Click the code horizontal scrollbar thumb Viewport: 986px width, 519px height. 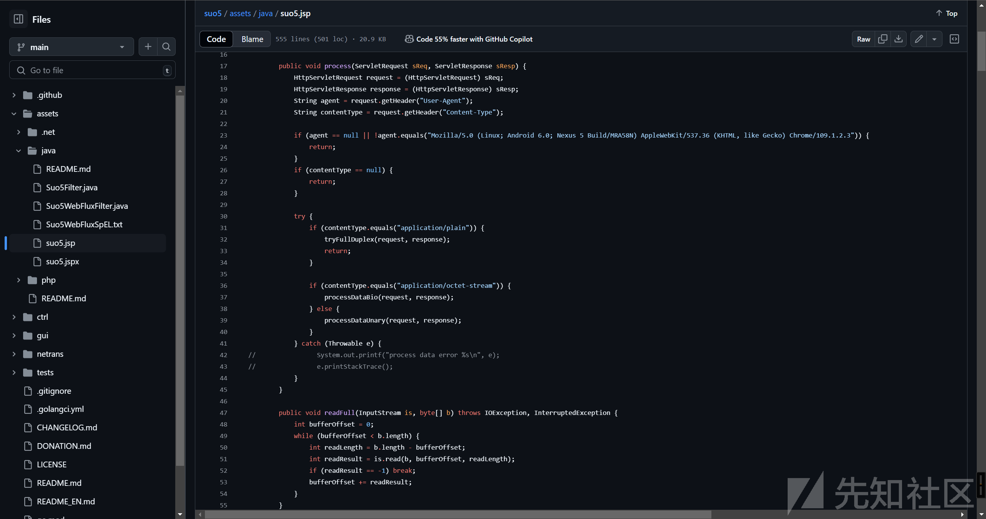coord(458,514)
